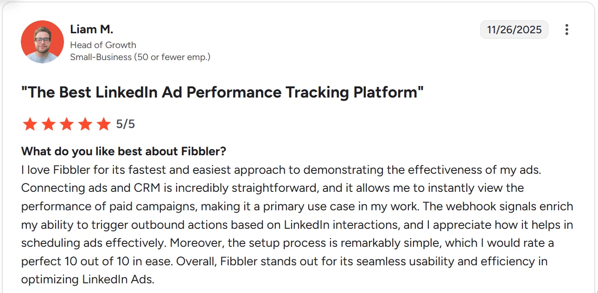The image size is (598, 293).
Task: Open reviewer name Liam M.
Action: tap(91, 29)
